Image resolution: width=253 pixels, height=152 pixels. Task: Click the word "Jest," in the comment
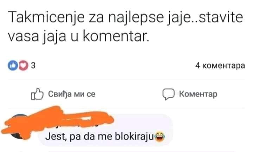(x=56, y=137)
